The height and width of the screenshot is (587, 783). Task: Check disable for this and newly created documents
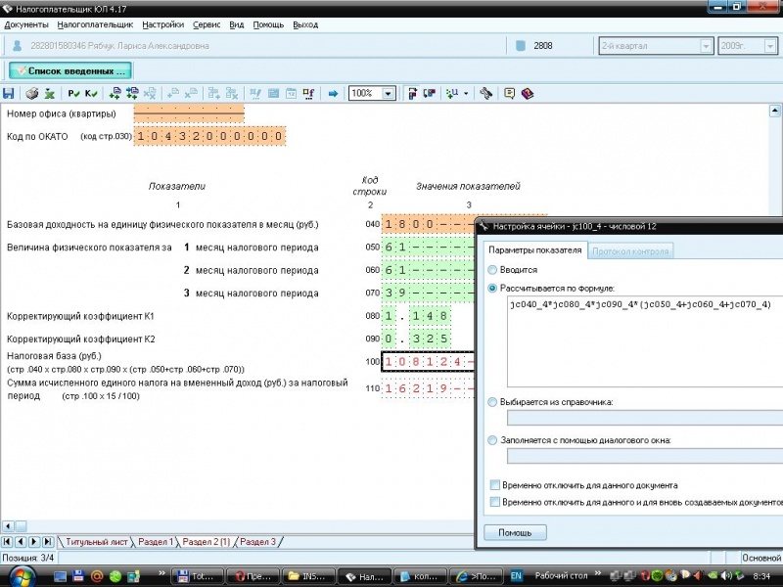pos(495,502)
